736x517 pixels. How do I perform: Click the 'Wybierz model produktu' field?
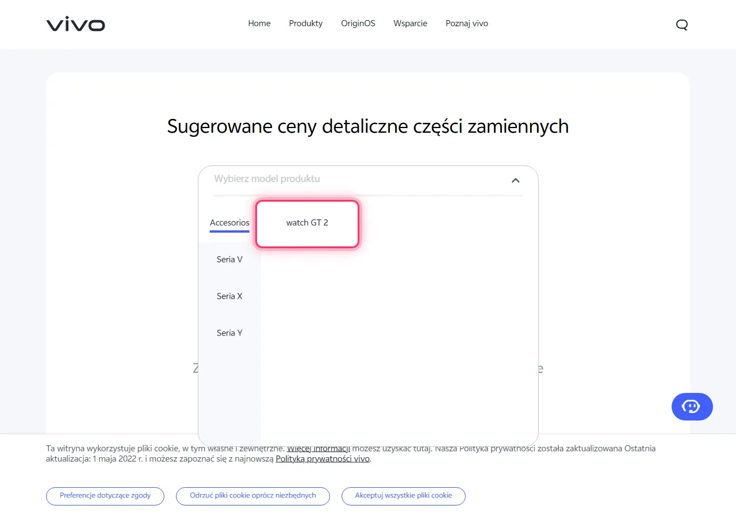(368, 180)
